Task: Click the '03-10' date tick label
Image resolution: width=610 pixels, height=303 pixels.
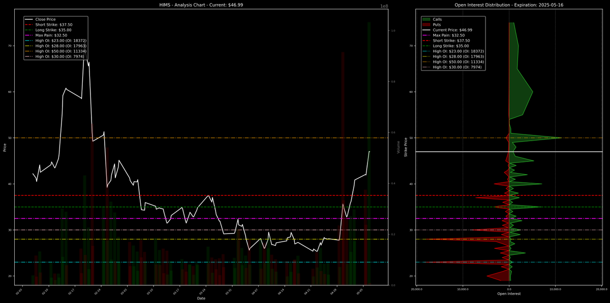Action: point(151,291)
